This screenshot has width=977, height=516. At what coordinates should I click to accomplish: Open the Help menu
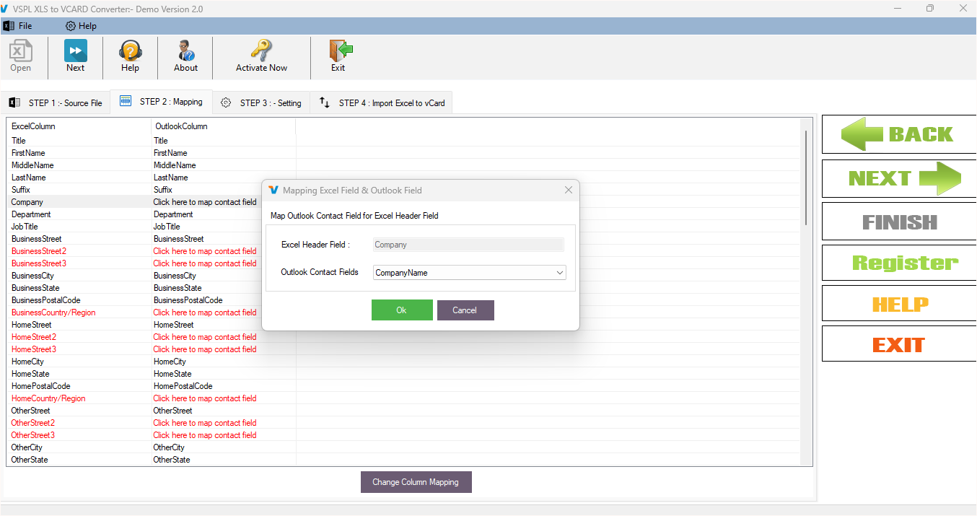(x=81, y=26)
